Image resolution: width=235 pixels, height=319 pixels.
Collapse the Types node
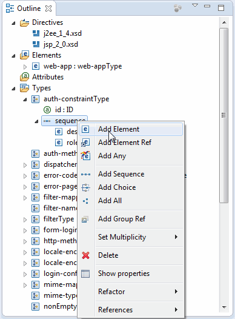[13, 89]
